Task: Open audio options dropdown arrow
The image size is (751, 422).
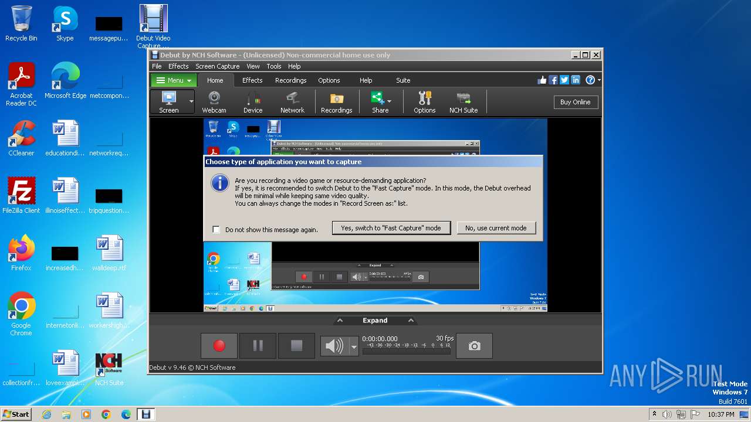Action: 354,346
